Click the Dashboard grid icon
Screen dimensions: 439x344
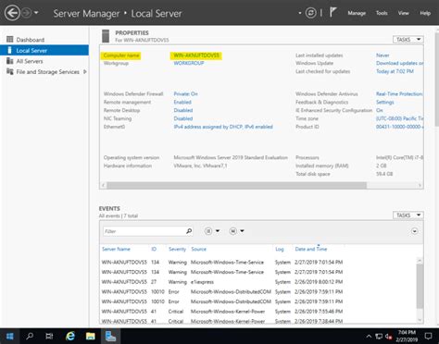10,40
